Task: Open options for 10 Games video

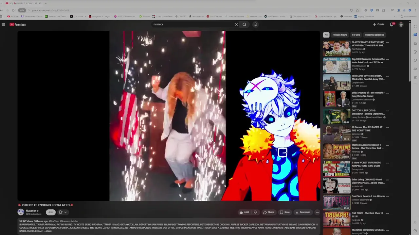Action: coord(388,128)
